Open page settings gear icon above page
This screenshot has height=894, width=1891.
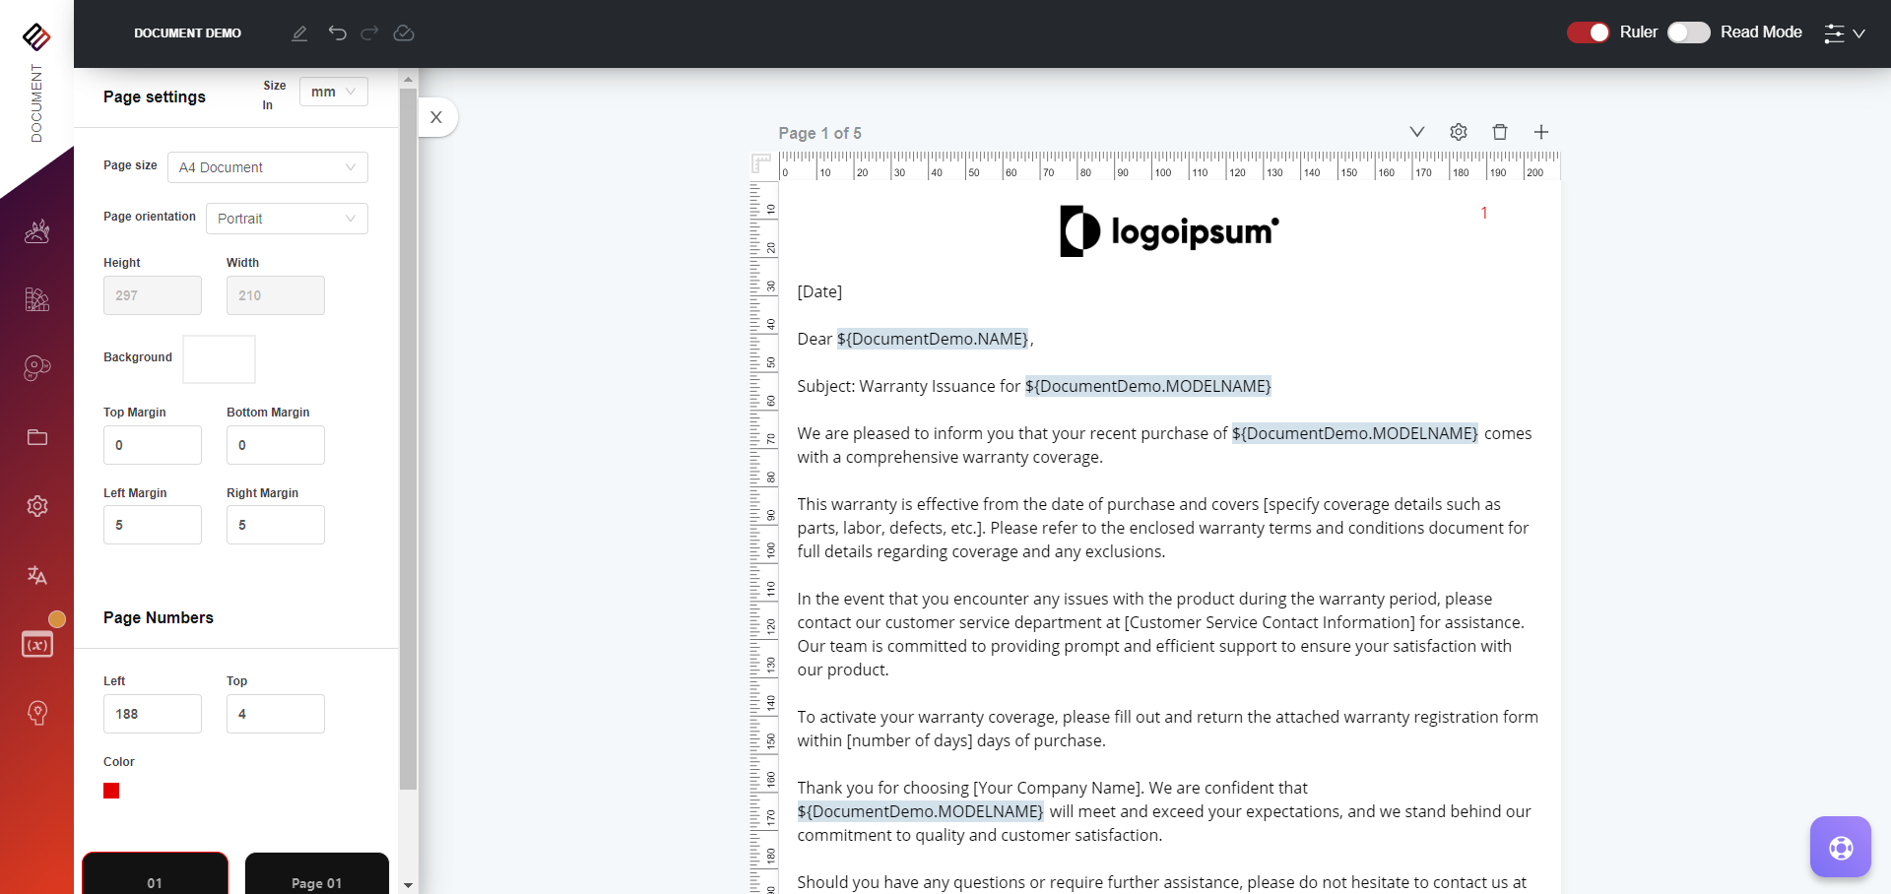tap(1459, 132)
